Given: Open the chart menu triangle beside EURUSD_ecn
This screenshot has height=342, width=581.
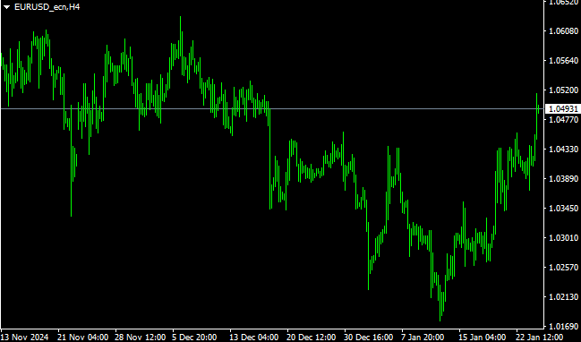Looking at the screenshot, I should pos(6,7).
